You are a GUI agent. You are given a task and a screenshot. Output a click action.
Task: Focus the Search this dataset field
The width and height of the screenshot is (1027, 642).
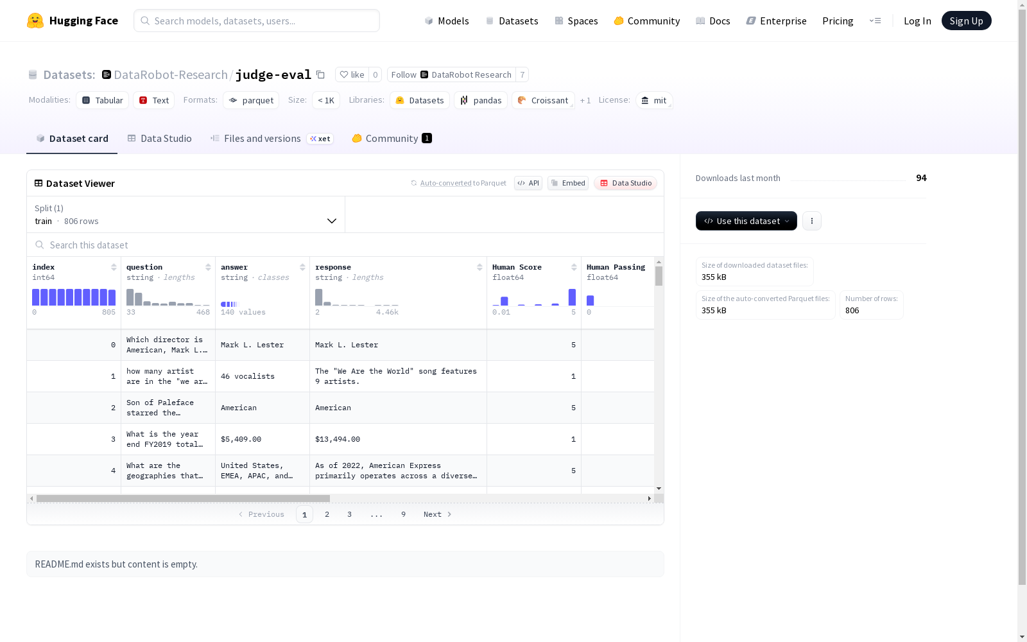[345, 245]
